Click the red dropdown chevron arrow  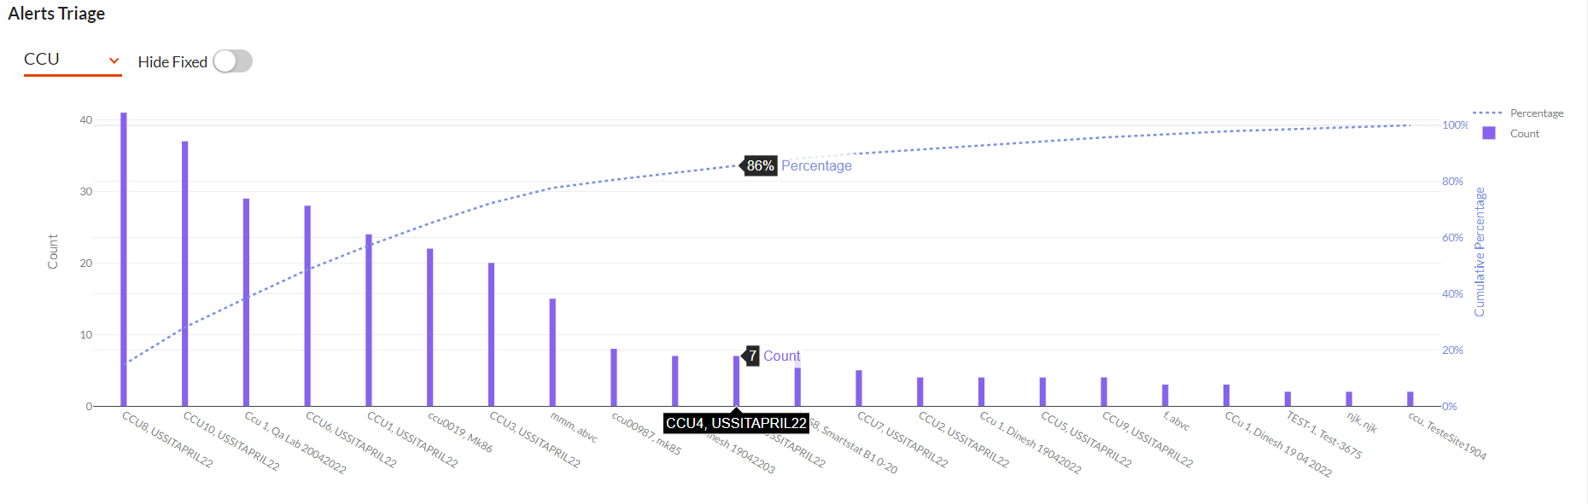tap(114, 61)
